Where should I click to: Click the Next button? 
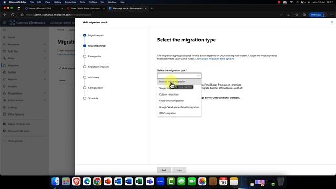click(x=180, y=170)
